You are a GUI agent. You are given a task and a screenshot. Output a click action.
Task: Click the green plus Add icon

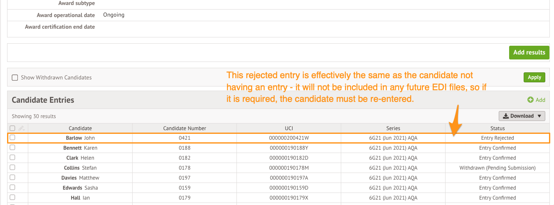pyautogui.click(x=530, y=100)
